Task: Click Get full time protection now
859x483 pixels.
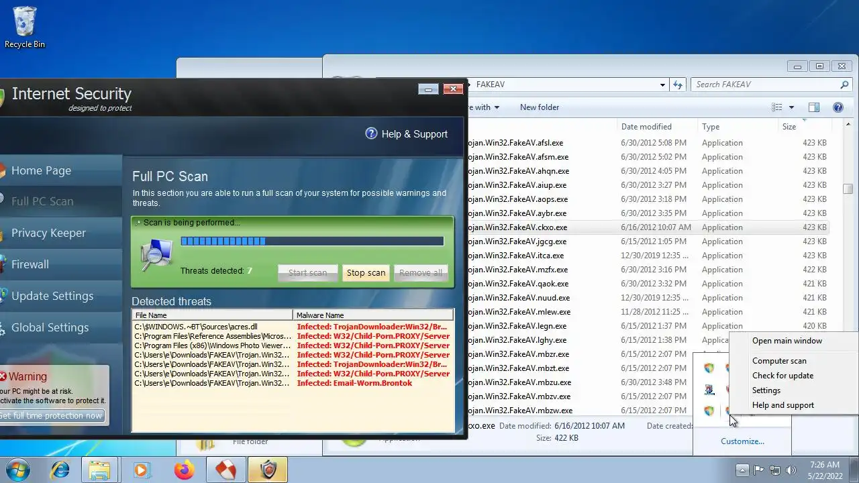Action: [51, 415]
